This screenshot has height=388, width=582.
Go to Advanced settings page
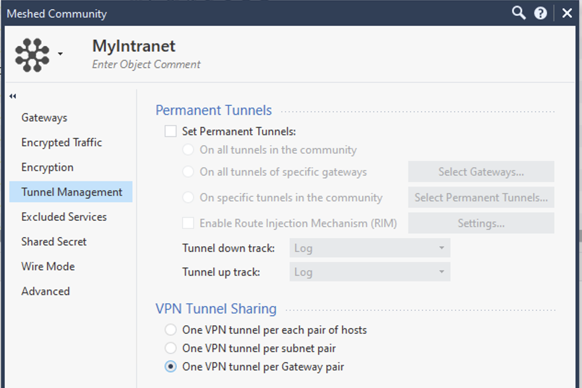(46, 291)
